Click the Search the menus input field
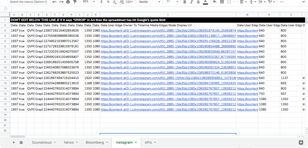 pyautogui.click(x=28, y=2)
